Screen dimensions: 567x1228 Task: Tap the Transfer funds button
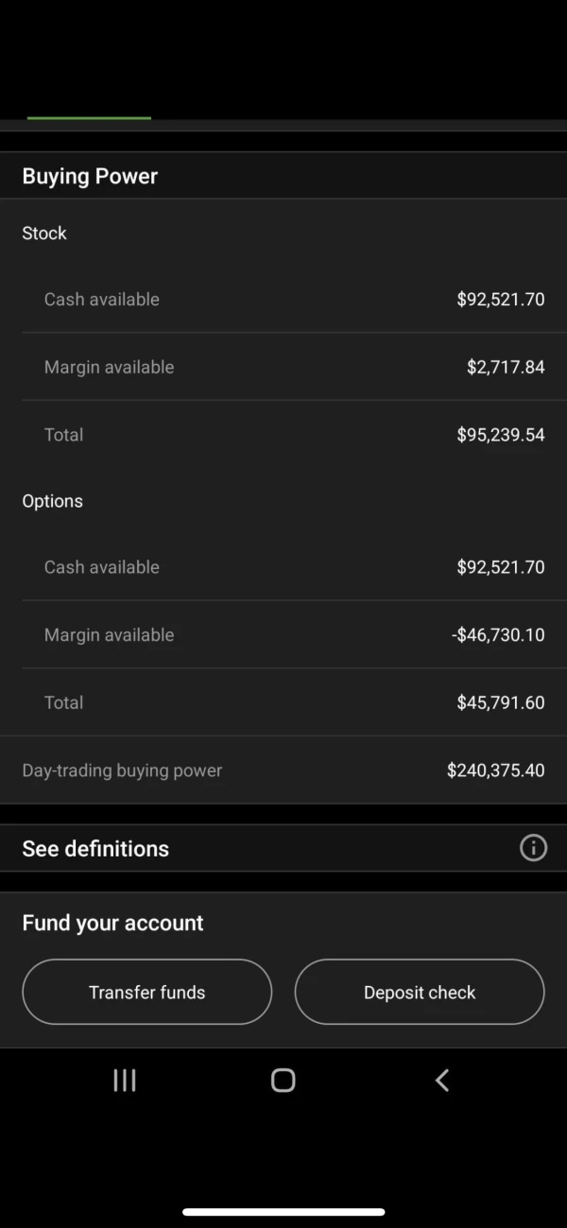coord(146,993)
